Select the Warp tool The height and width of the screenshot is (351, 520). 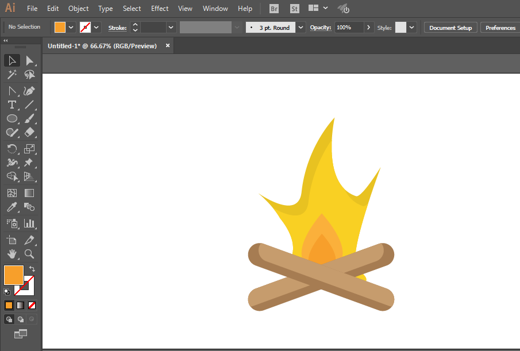pos(12,163)
